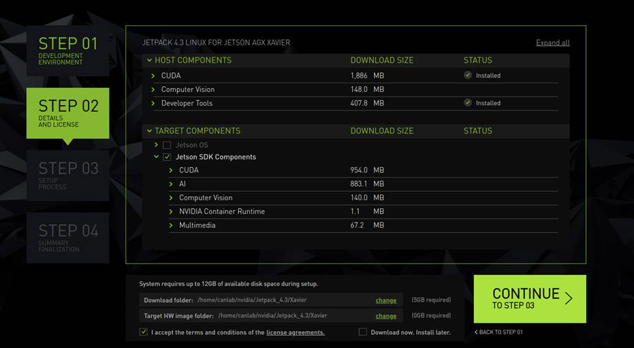The height and width of the screenshot is (348, 634).
Task: Select the Developer Tools label
Action: click(187, 103)
